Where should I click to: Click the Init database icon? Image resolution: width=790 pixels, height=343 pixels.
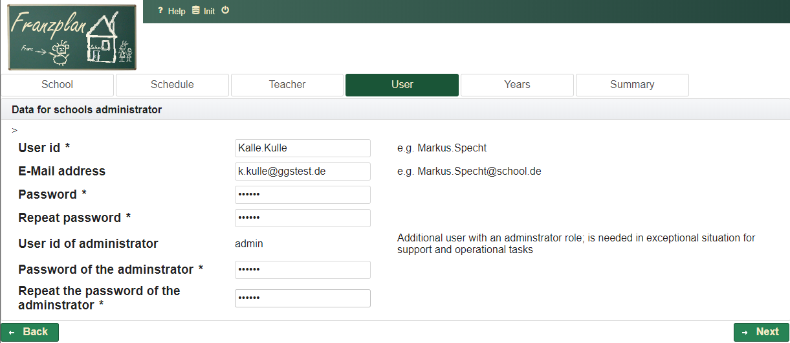pos(196,11)
